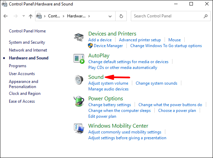
Task: Click the Windows Mobility Center icon
Action: [x=79, y=128]
